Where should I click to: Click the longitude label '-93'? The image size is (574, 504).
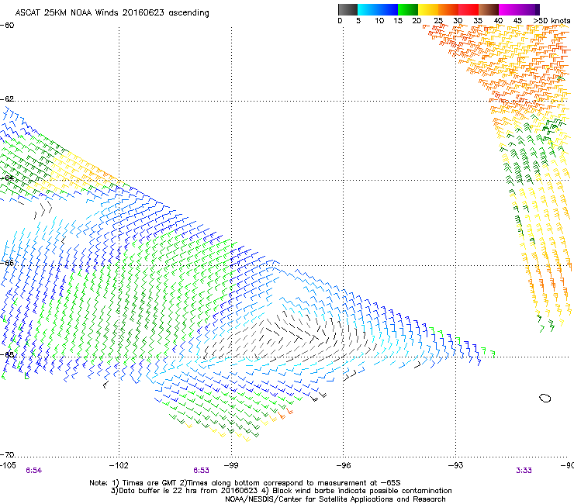click(456, 465)
